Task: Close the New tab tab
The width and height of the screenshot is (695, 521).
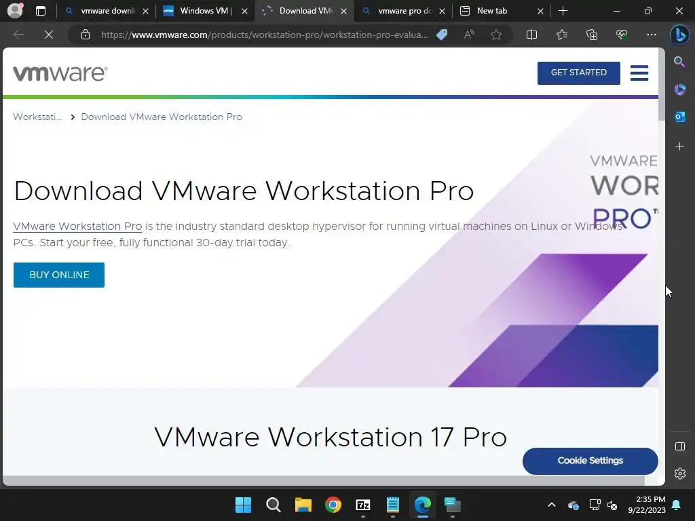Action: [540, 11]
